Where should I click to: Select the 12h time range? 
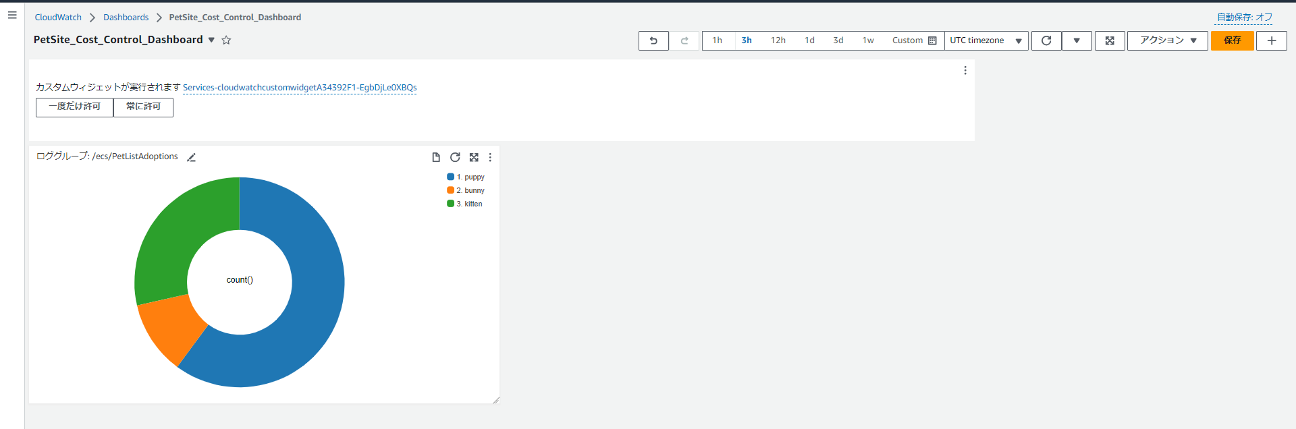tap(778, 40)
